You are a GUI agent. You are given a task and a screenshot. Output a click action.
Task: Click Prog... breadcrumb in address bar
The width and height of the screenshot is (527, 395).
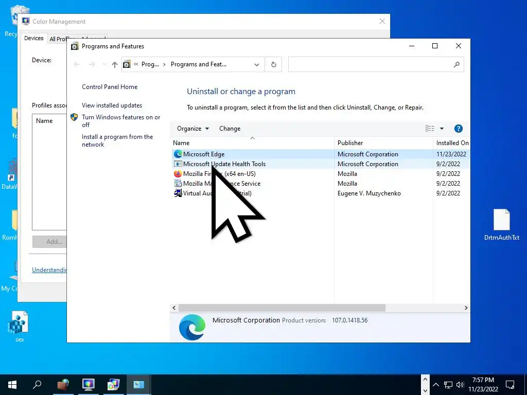(x=150, y=64)
